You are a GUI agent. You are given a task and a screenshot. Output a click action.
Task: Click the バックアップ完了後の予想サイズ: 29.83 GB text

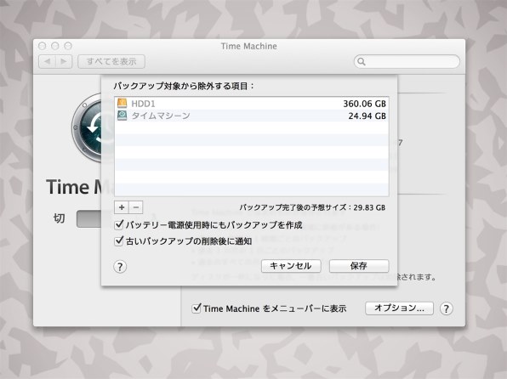click(312, 207)
